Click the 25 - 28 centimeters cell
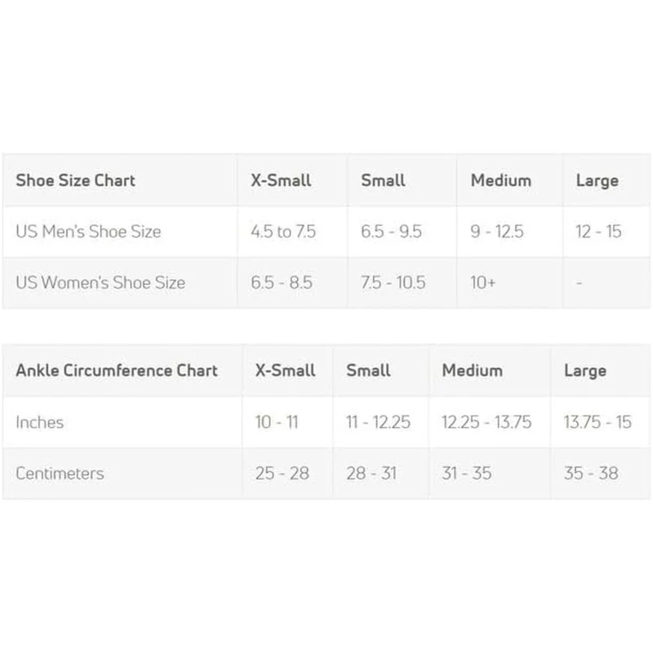Screen dimensions: 653x653 point(282,473)
